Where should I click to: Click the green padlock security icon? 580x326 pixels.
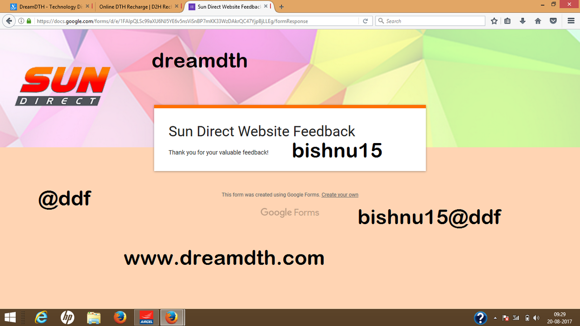pos(29,21)
